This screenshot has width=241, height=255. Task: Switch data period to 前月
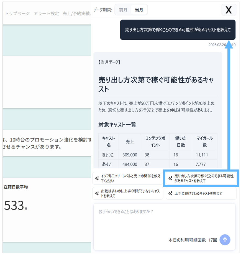[x=123, y=10]
